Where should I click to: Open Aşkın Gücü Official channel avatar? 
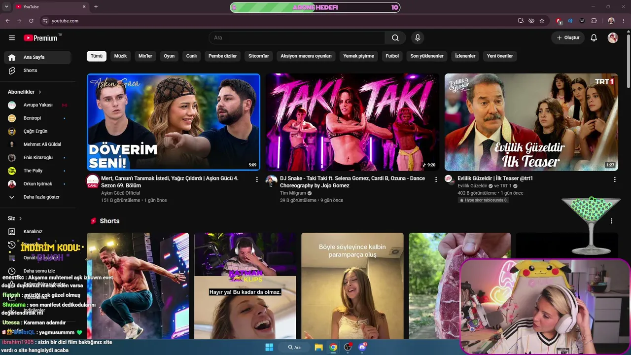point(93,181)
